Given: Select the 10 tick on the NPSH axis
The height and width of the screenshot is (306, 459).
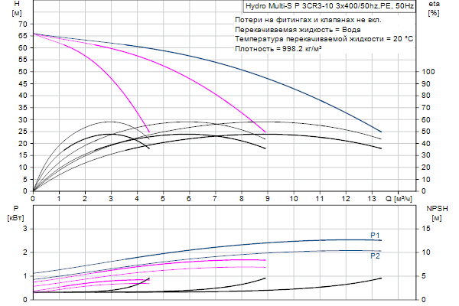Looking at the screenshot, I should pos(428,252).
